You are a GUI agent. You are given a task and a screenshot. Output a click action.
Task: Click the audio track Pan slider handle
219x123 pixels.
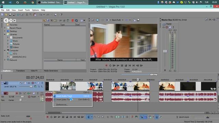(21, 100)
